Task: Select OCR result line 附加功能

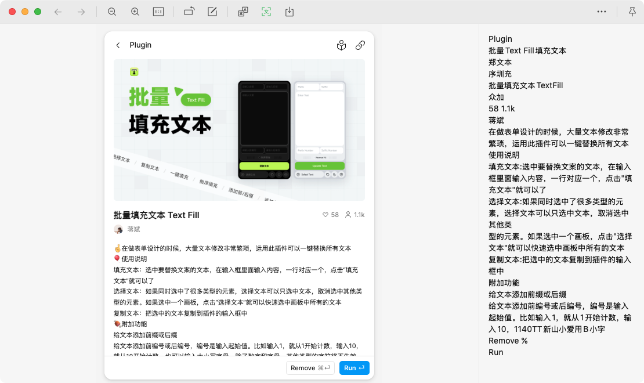Action: (504, 283)
